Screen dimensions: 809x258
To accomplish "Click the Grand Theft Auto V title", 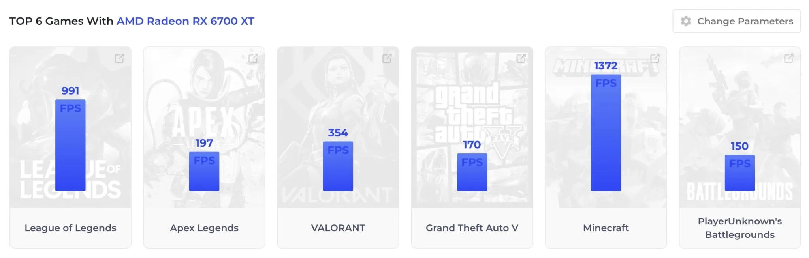I will pos(472,228).
